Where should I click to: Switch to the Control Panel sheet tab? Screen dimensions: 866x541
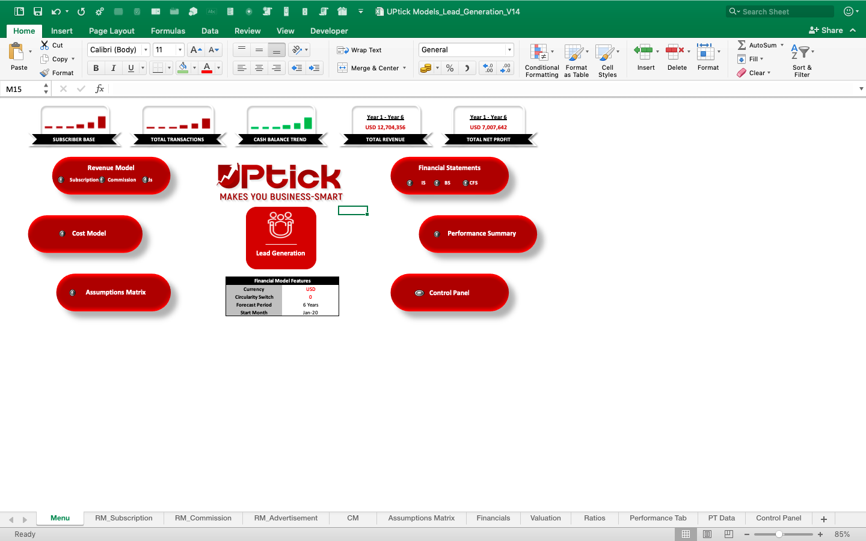click(x=779, y=518)
